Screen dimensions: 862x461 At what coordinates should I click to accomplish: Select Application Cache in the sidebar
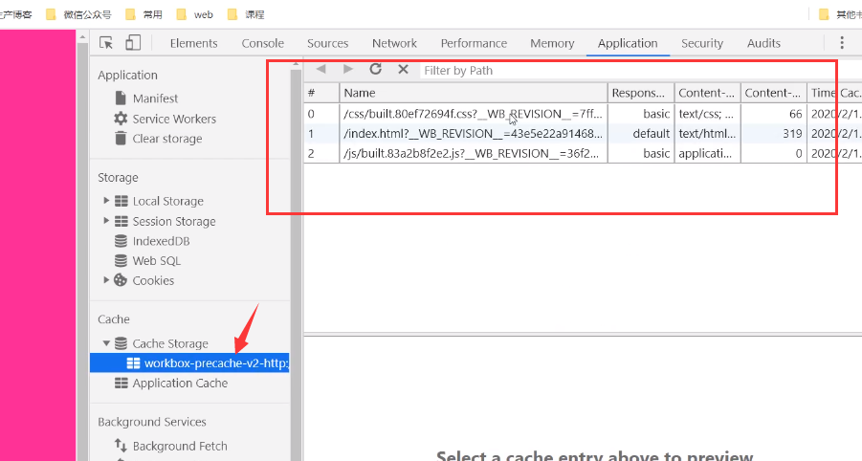click(x=180, y=383)
